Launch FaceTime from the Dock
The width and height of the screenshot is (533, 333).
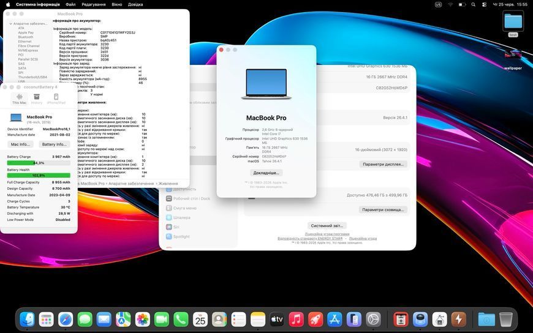click(x=162, y=320)
